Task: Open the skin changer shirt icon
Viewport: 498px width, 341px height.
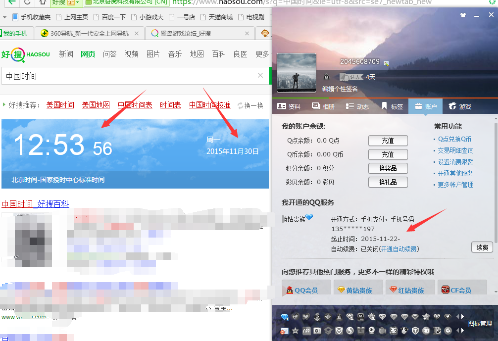Action: [x=463, y=15]
